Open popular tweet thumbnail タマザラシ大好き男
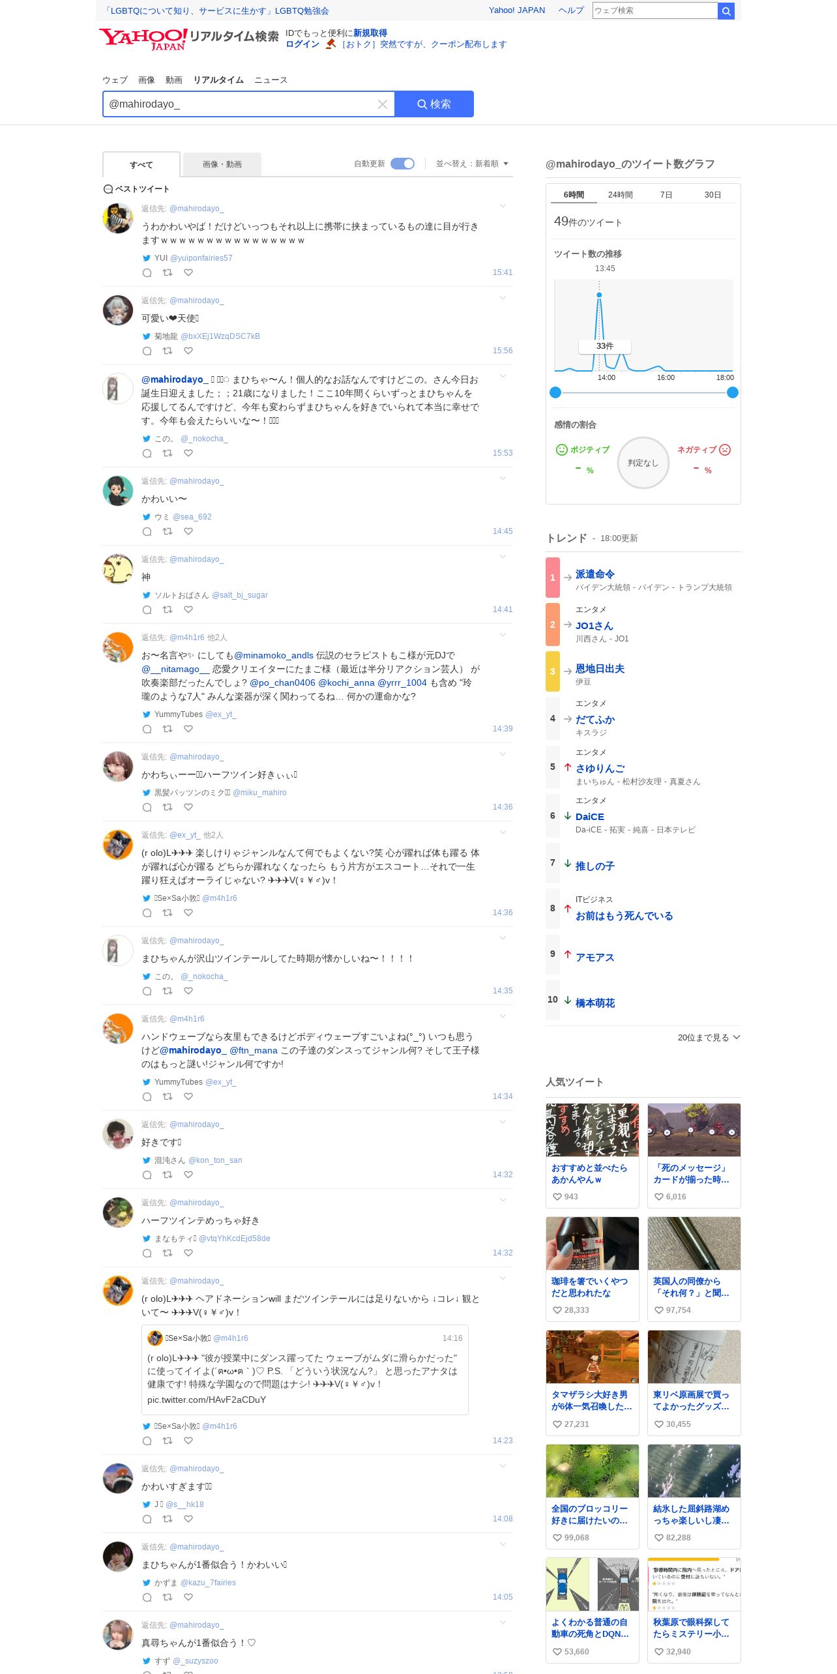The width and height of the screenshot is (837, 1674). [x=592, y=1357]
